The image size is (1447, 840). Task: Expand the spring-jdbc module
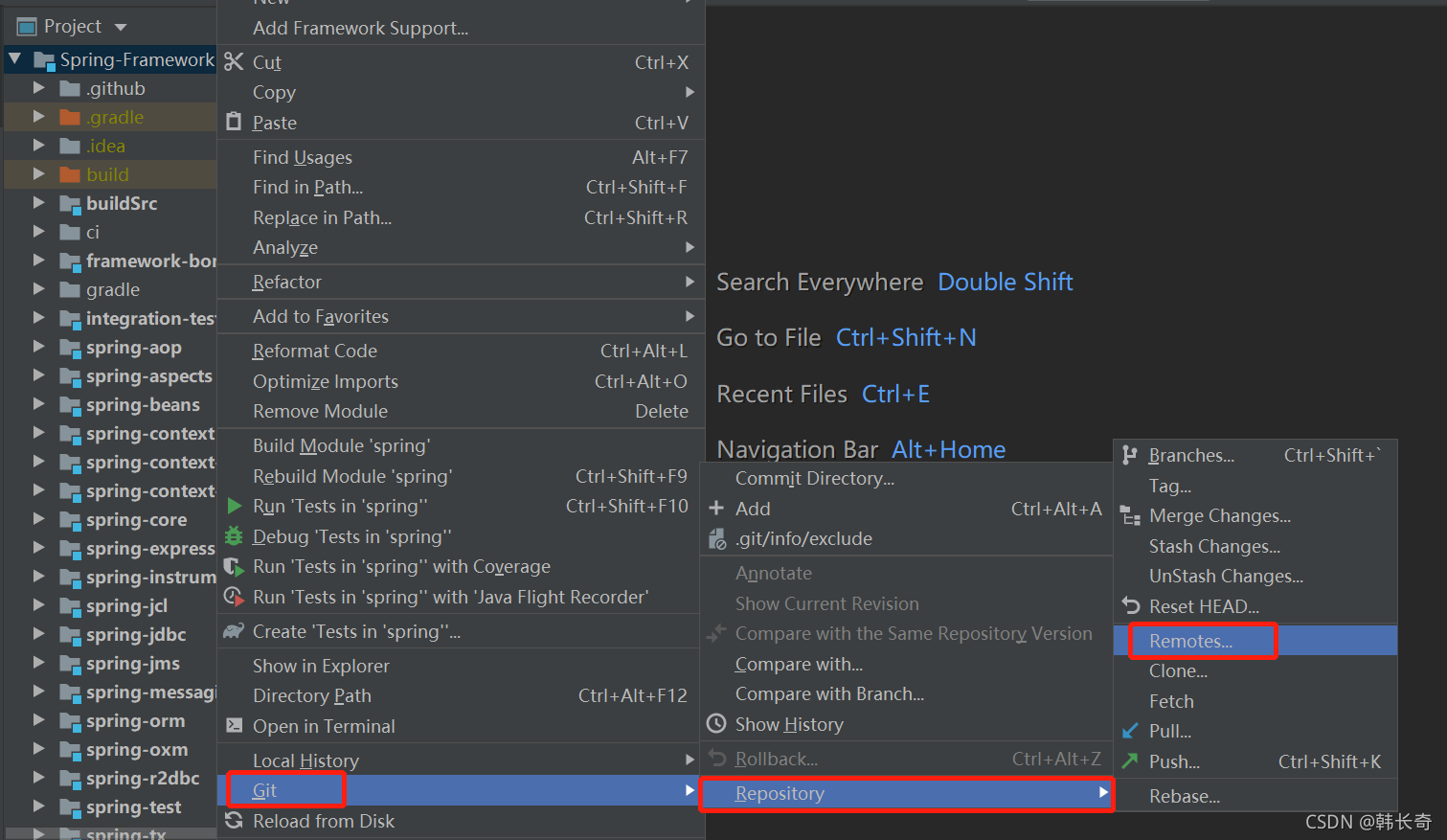coord(39,634)
